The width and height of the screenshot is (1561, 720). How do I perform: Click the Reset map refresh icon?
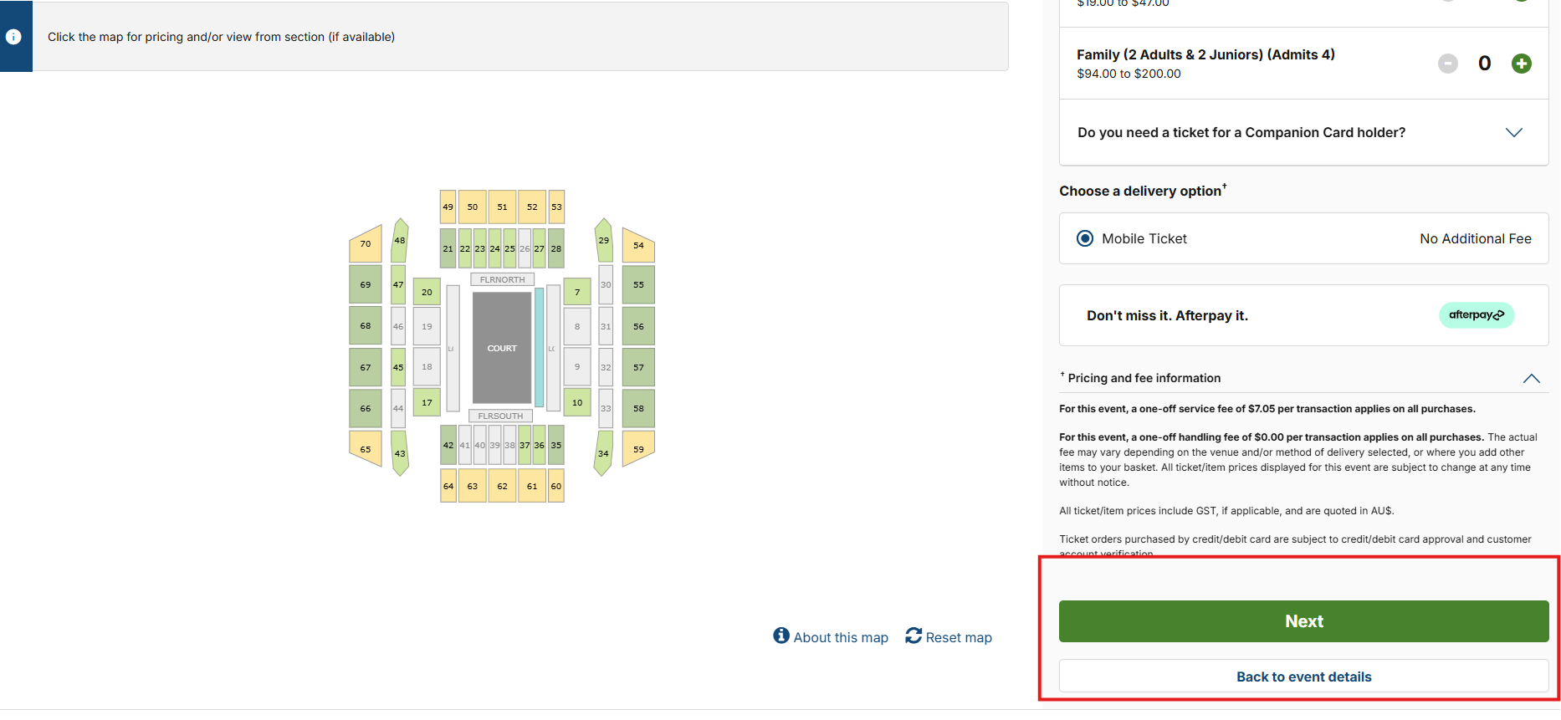point(914,636)
